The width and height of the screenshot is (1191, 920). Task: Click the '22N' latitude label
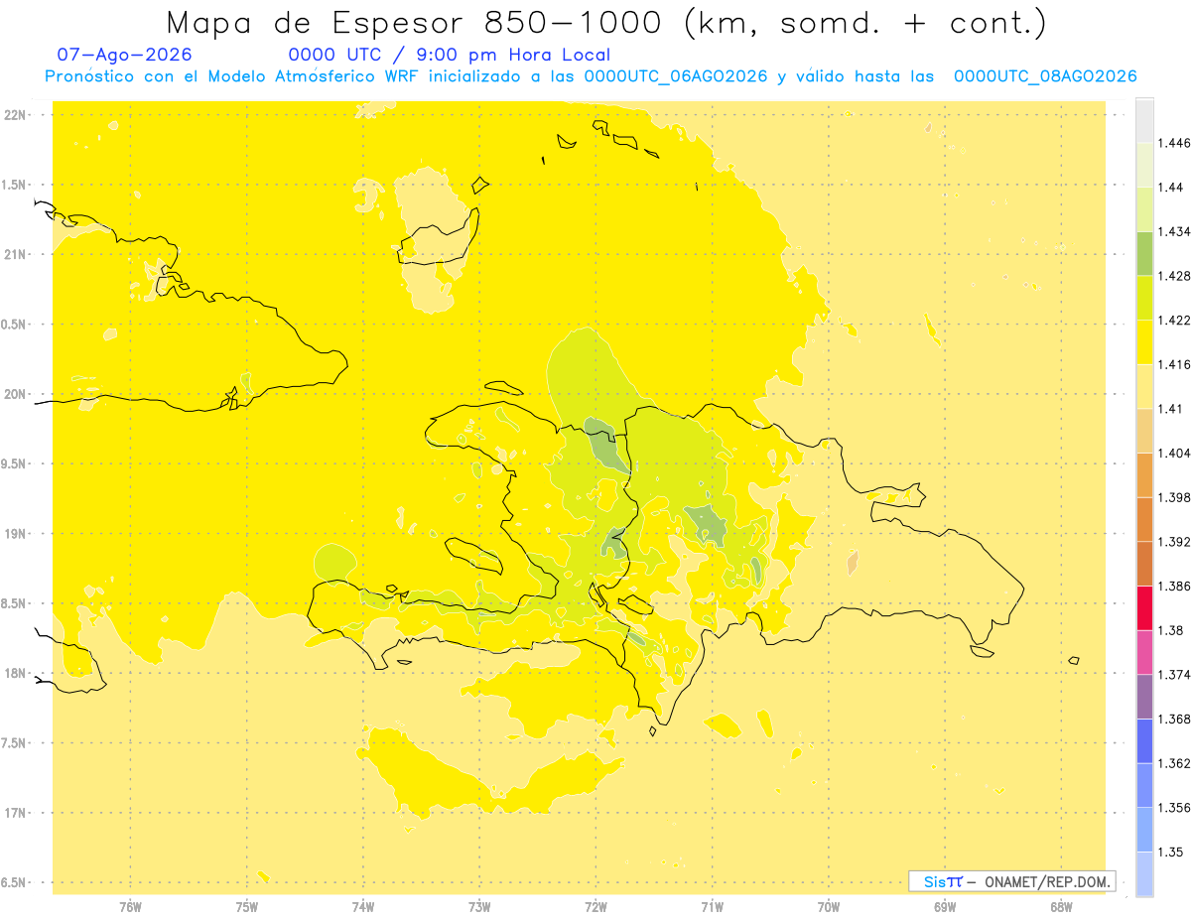[x=15, y=115]
